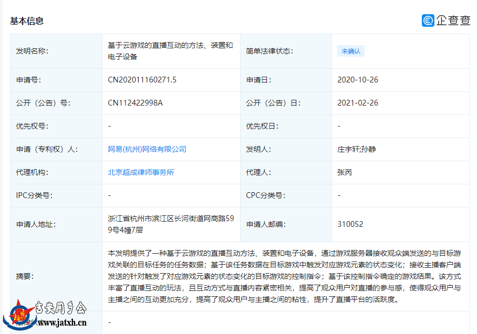Select the dash value beside IPC分类号
The height and width of the screenshot is (334, 477).
(x=109, y=195)
